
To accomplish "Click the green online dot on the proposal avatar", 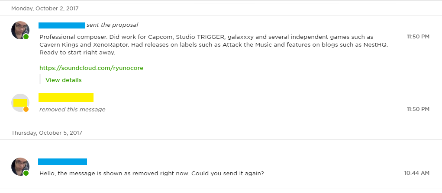I will (26, 37).
